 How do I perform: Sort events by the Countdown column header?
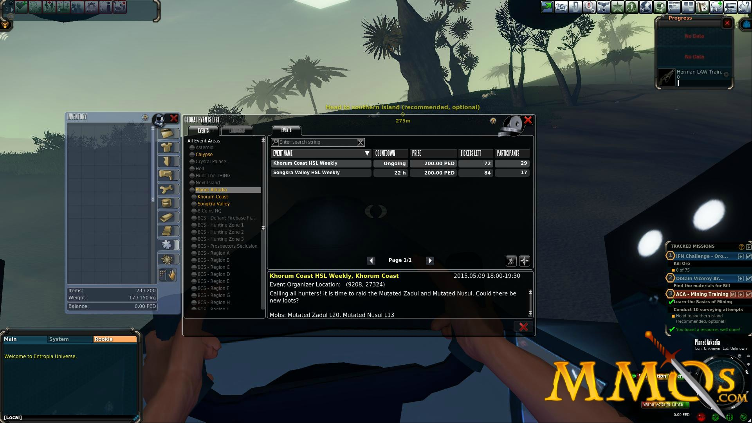pos(390,153)
